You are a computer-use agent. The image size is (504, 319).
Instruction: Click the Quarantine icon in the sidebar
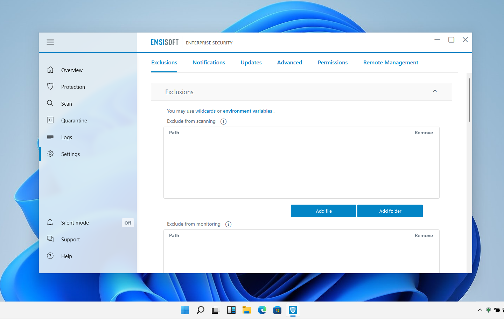pyautogui.click(x=50, y=120)
